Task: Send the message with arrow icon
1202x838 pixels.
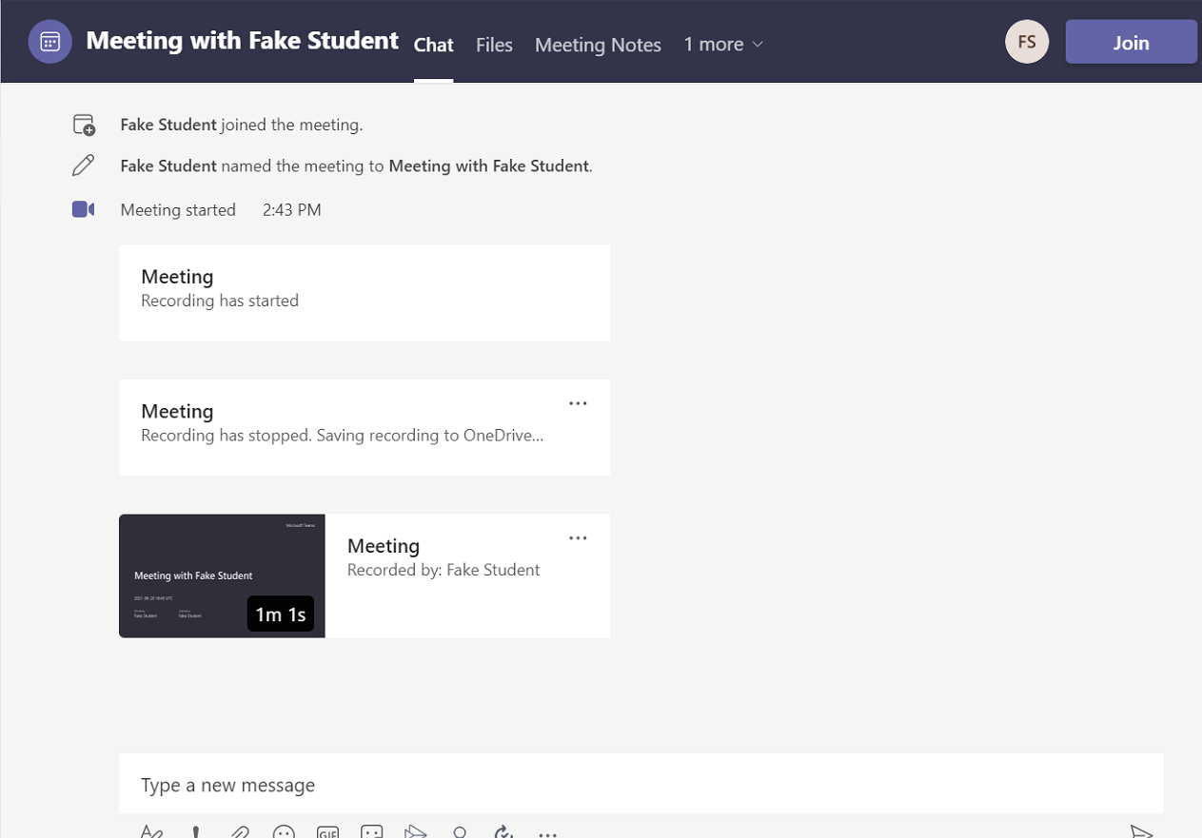Action: coord(1141,831)
